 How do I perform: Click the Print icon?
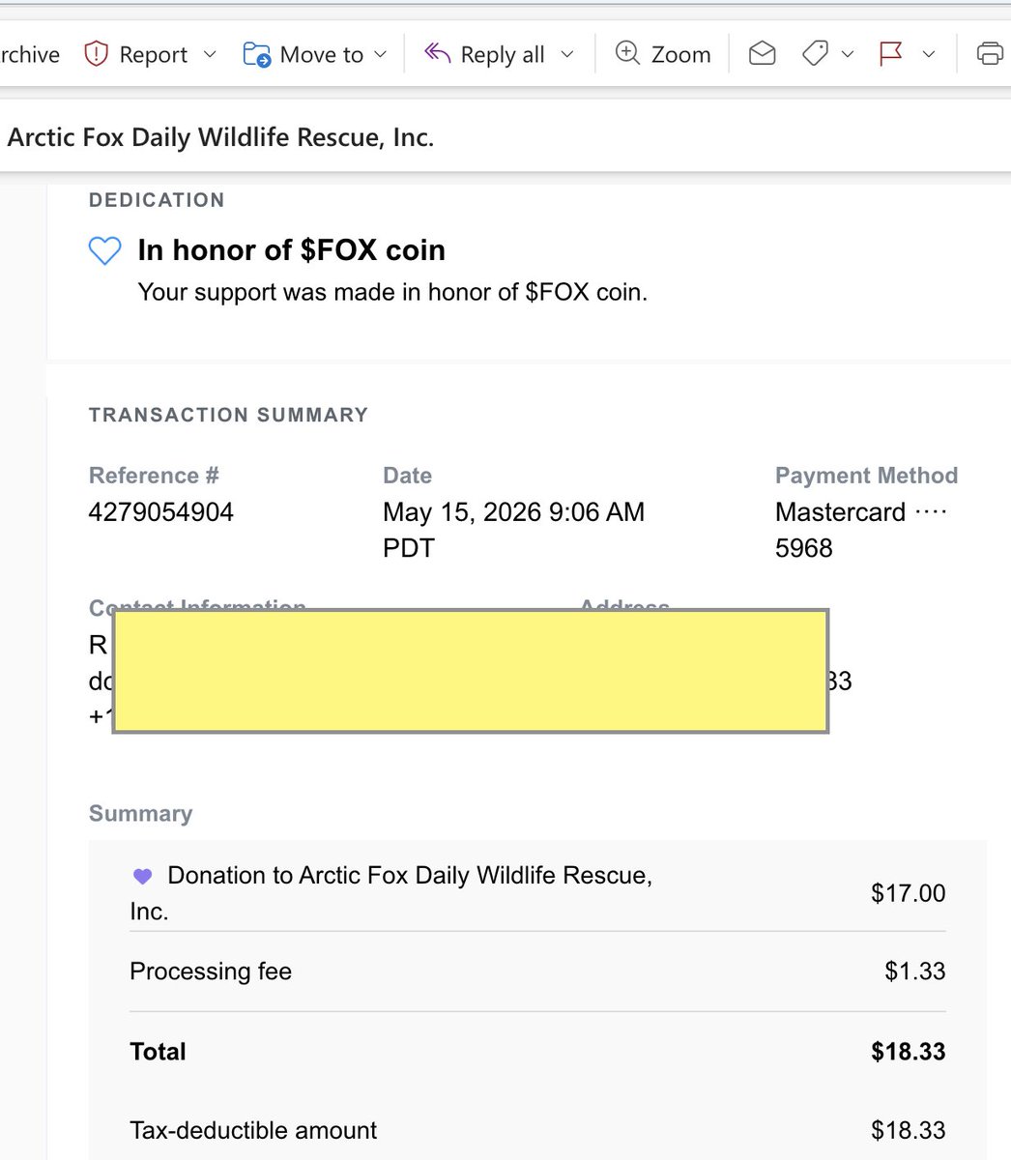992,54
